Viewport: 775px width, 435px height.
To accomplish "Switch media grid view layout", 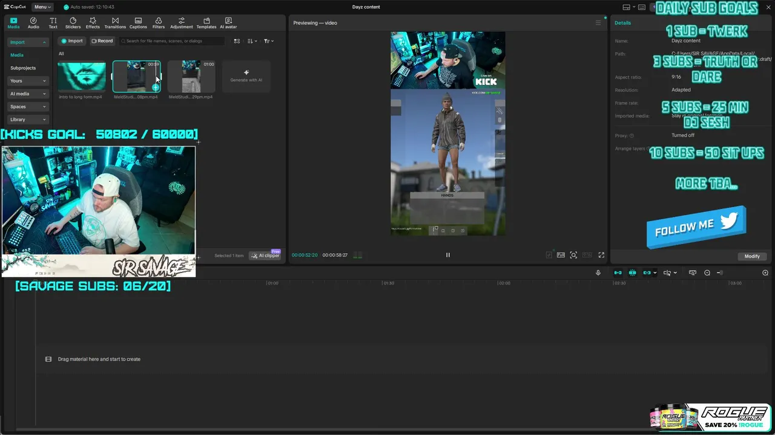I will click(237, 41).
